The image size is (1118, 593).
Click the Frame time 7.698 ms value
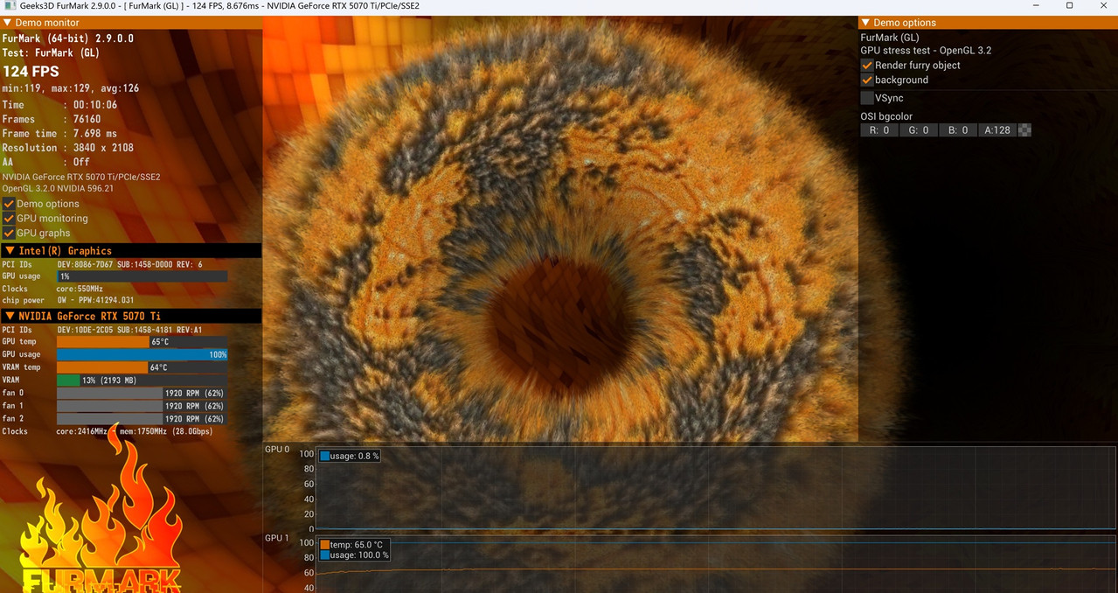tap(94, 134)
